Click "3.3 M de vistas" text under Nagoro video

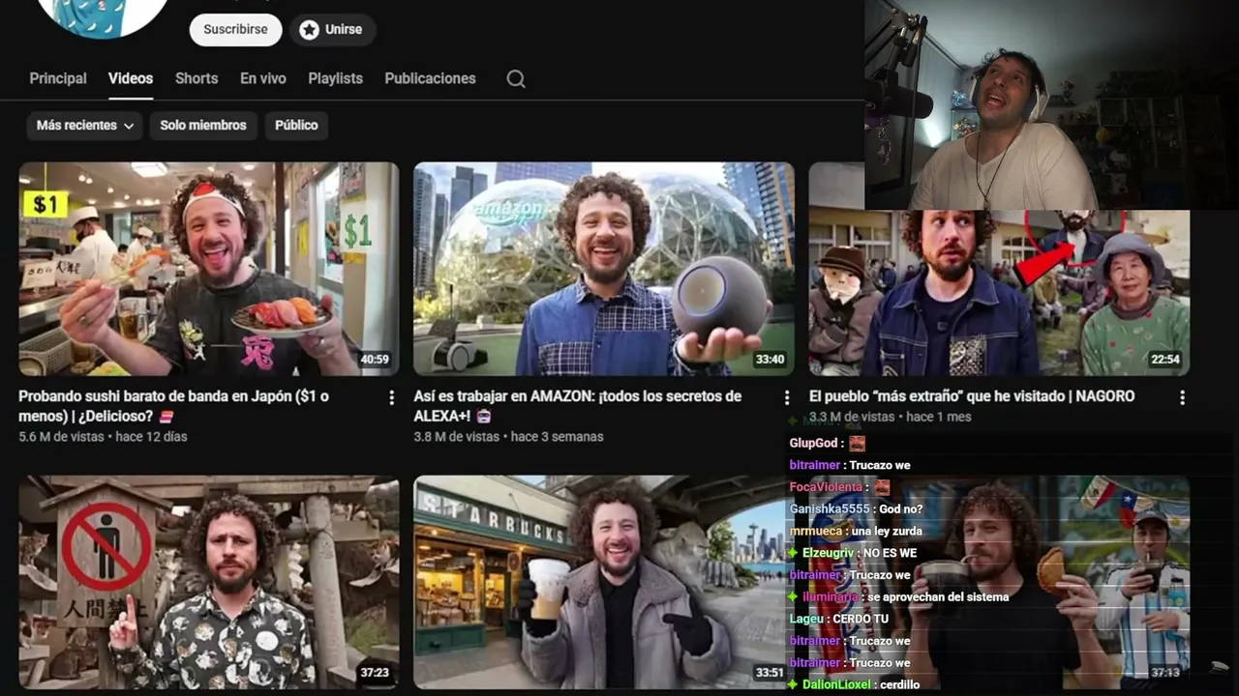(851, 417)
